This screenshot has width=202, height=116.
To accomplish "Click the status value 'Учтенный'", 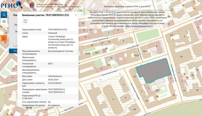I will (x=53, y=33).
